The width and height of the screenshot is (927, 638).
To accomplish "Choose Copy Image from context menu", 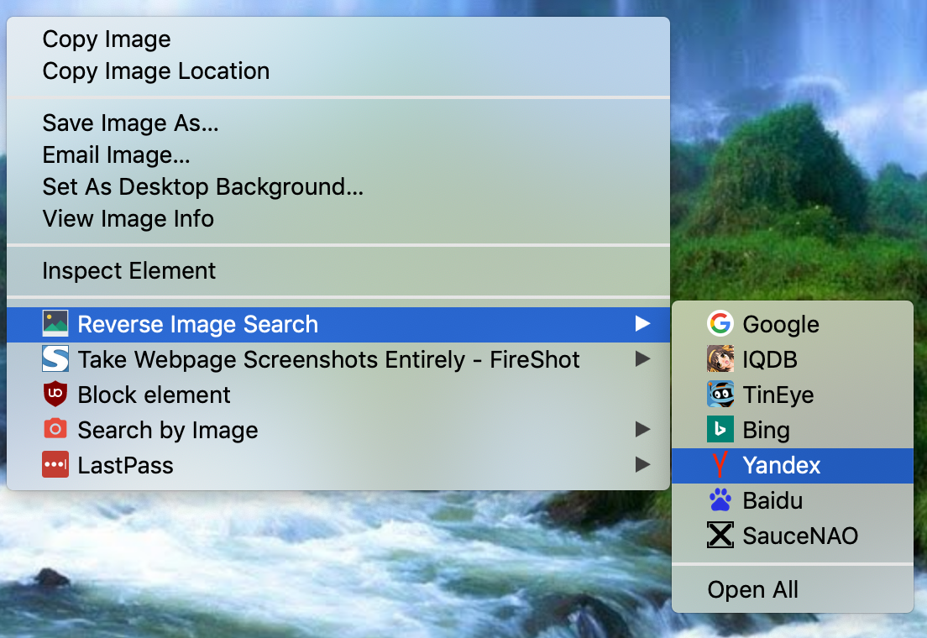I will 107,39.
